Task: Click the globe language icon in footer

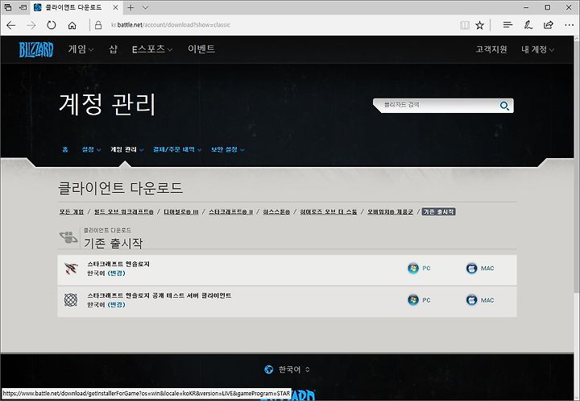Action: 269,370
